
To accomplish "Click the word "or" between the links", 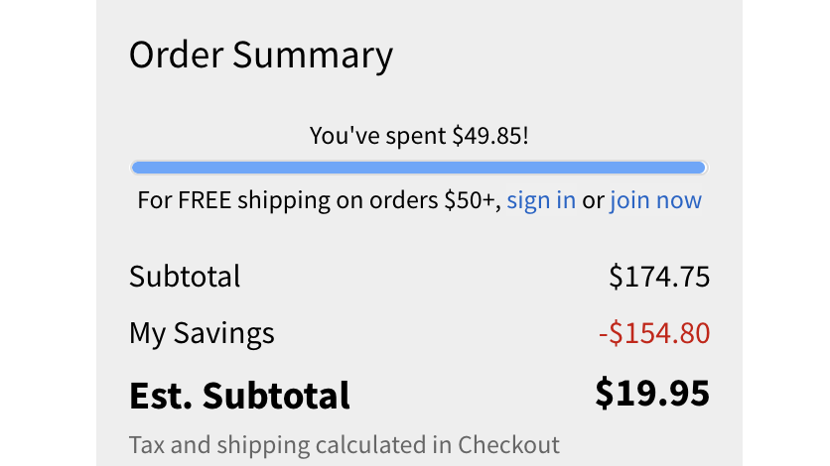I will point(593,200).
